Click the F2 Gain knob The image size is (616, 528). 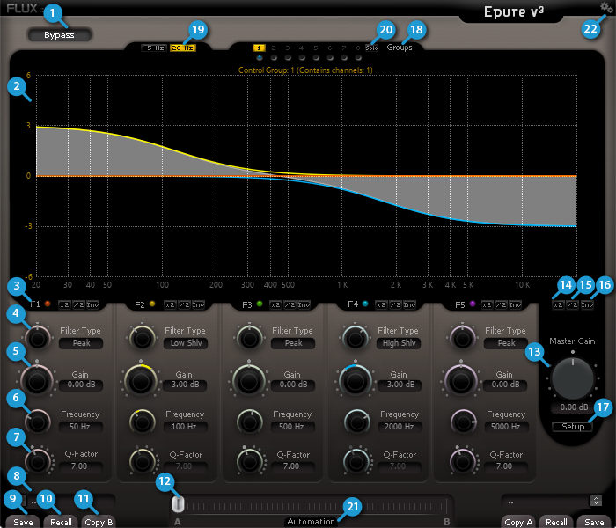tap(141, 379)
